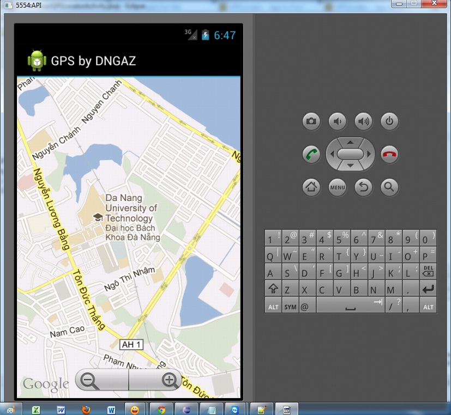Click the SYM key

click(290, 306)
